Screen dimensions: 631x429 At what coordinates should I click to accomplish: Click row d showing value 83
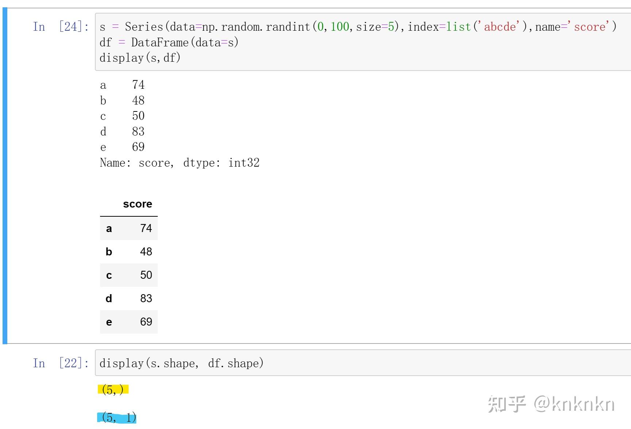[146, 298]
